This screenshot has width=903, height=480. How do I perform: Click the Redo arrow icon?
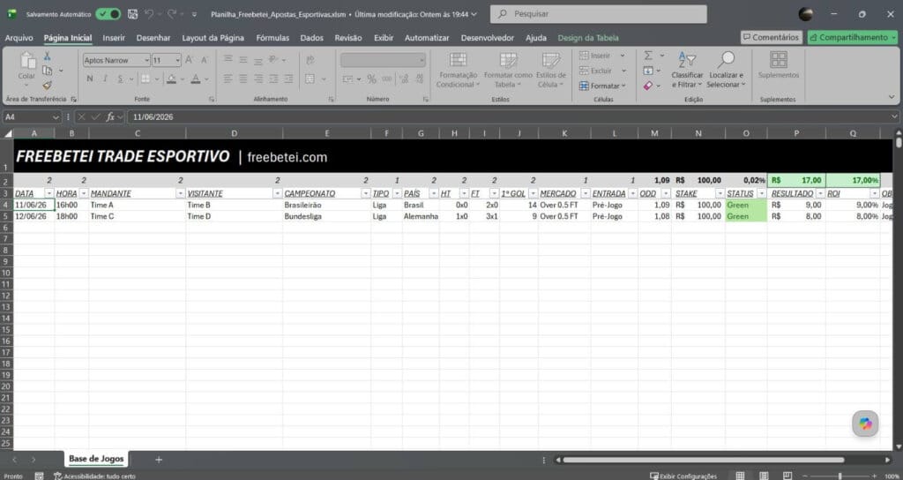(x=172, y=14)
